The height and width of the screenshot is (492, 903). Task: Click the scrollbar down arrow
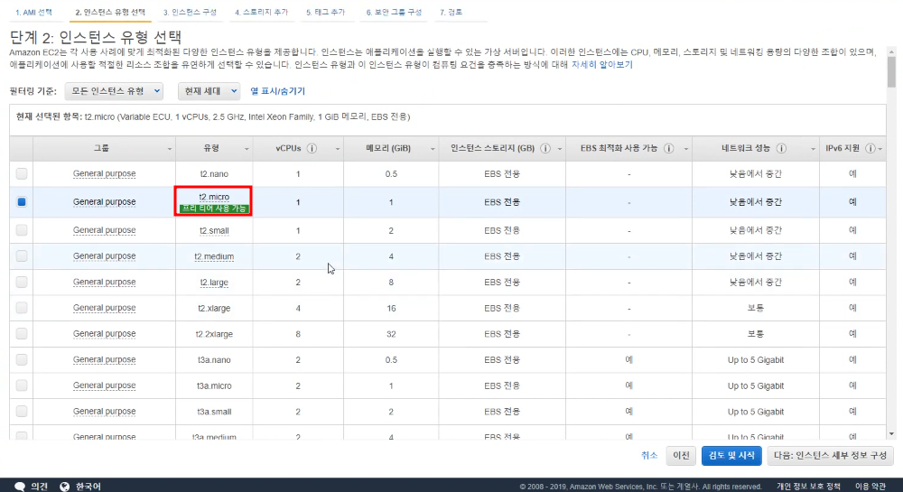(891, 434)
